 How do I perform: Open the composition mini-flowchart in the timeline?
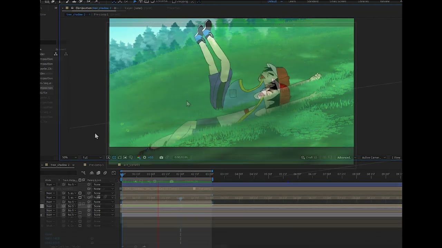click(x=83, y=173)
